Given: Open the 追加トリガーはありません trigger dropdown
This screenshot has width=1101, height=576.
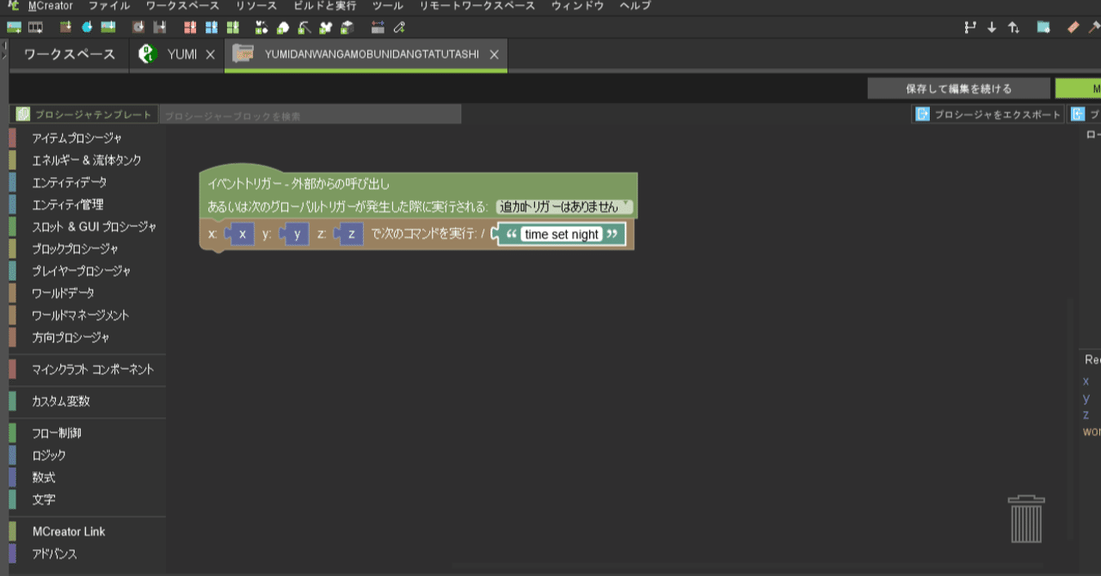Looking at the screenshot, I should point(559,206).
